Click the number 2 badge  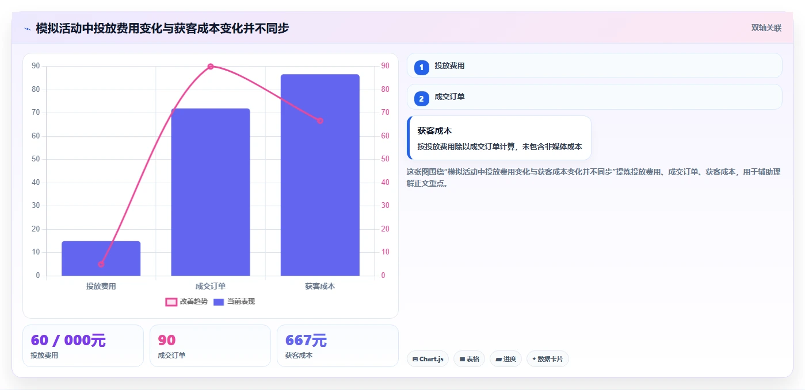(421, 98)
